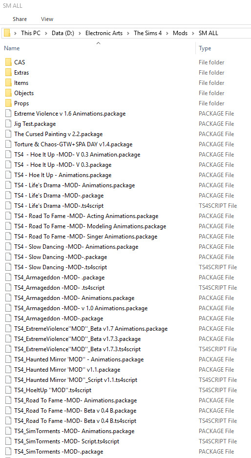This screenshot has height=458, width=251.
Task: Go to Data (D:) in address bar
Action: 63,33
